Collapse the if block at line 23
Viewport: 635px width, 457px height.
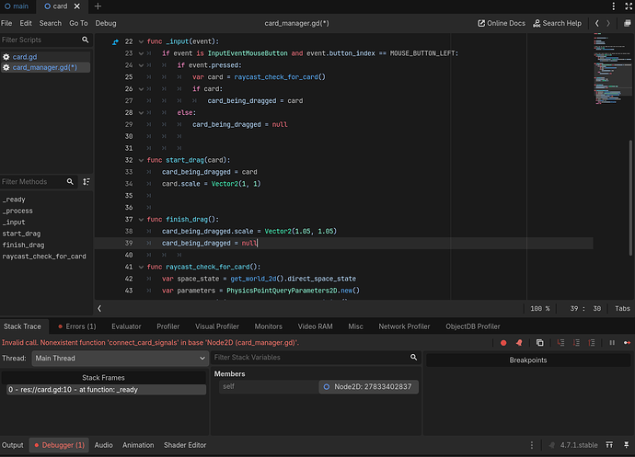[x=141, y=53]
